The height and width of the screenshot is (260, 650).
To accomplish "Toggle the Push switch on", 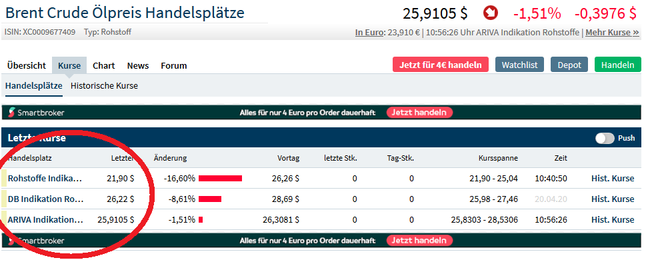I will tap(605, 138).
